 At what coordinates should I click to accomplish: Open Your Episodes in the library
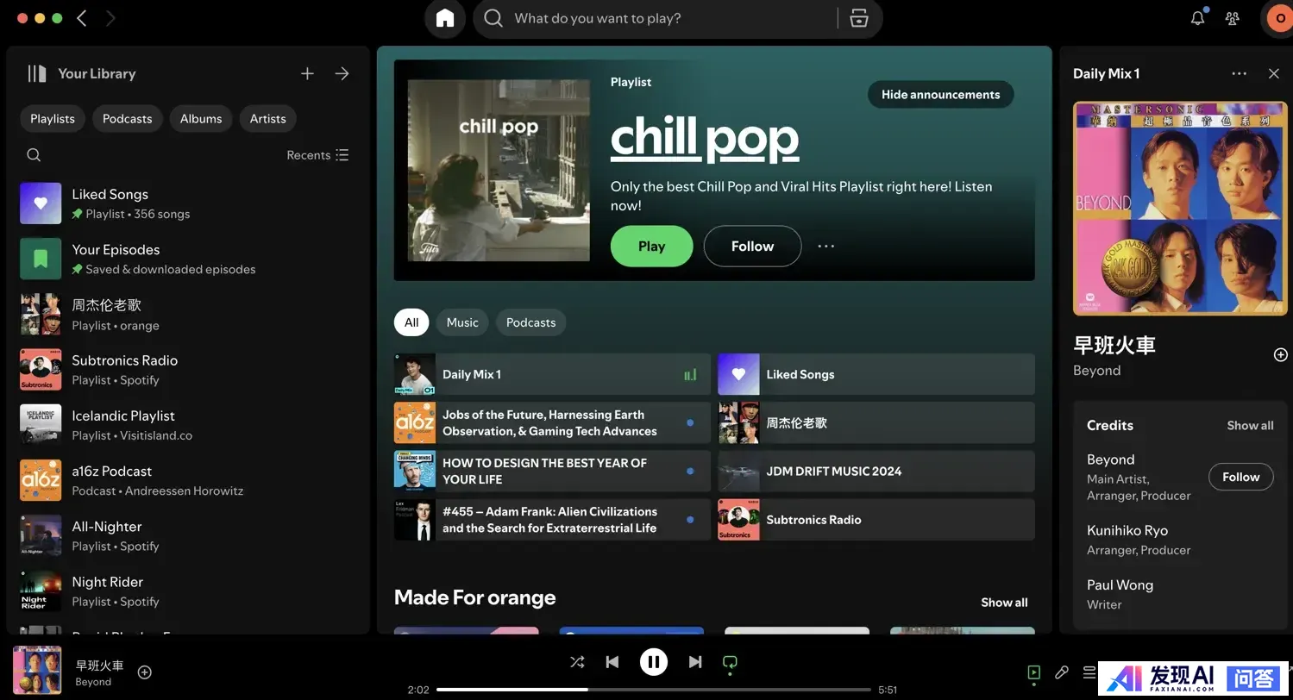tap(188, 259)
